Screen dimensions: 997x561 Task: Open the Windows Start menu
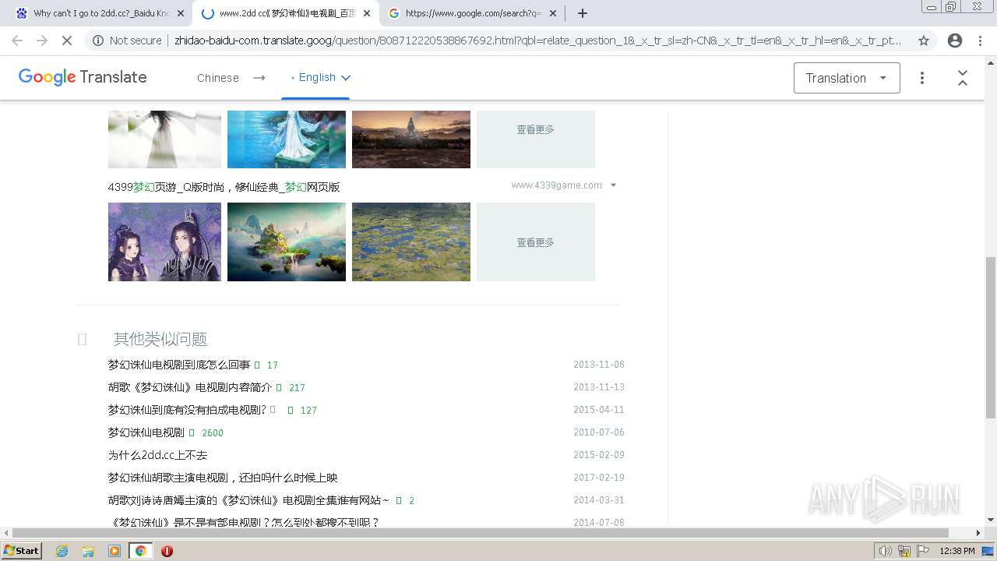click(22, 551)
